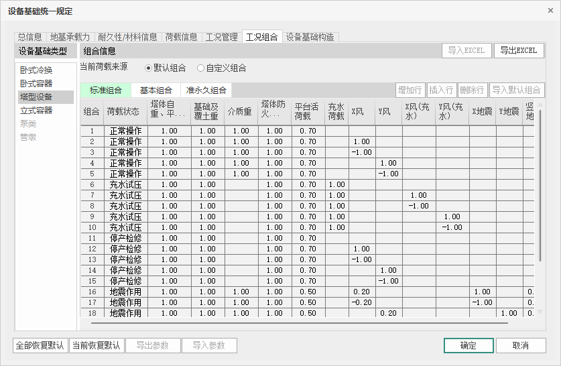Click the 插入行 button

pyautogui.click(x=441, y=90)
